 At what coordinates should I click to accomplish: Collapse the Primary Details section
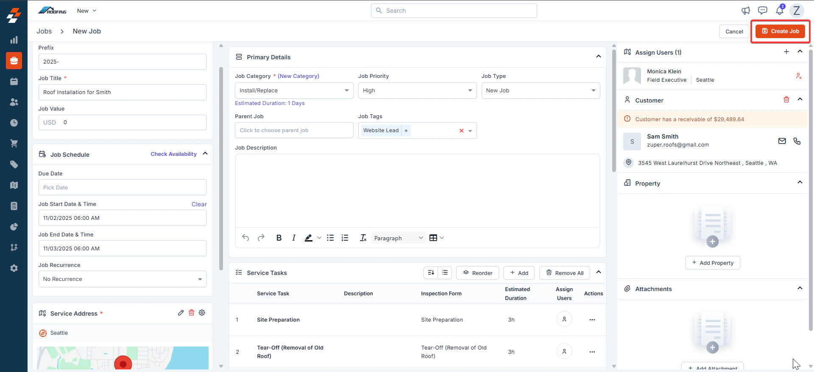pyautogui.click(x=599, y=56)
